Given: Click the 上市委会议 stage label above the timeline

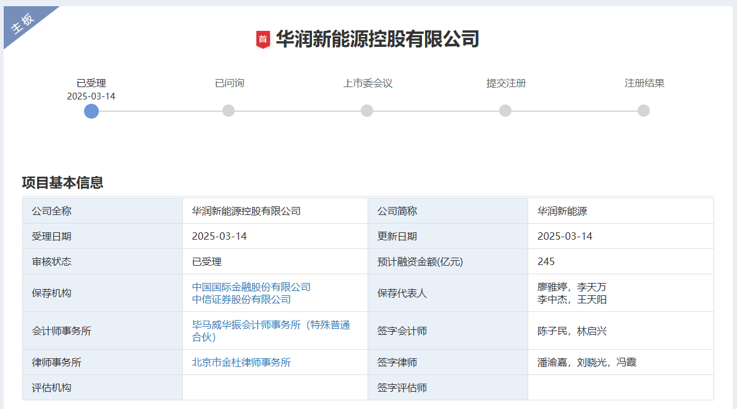Looking at the screenshot, I should click(x=368, y=83).
